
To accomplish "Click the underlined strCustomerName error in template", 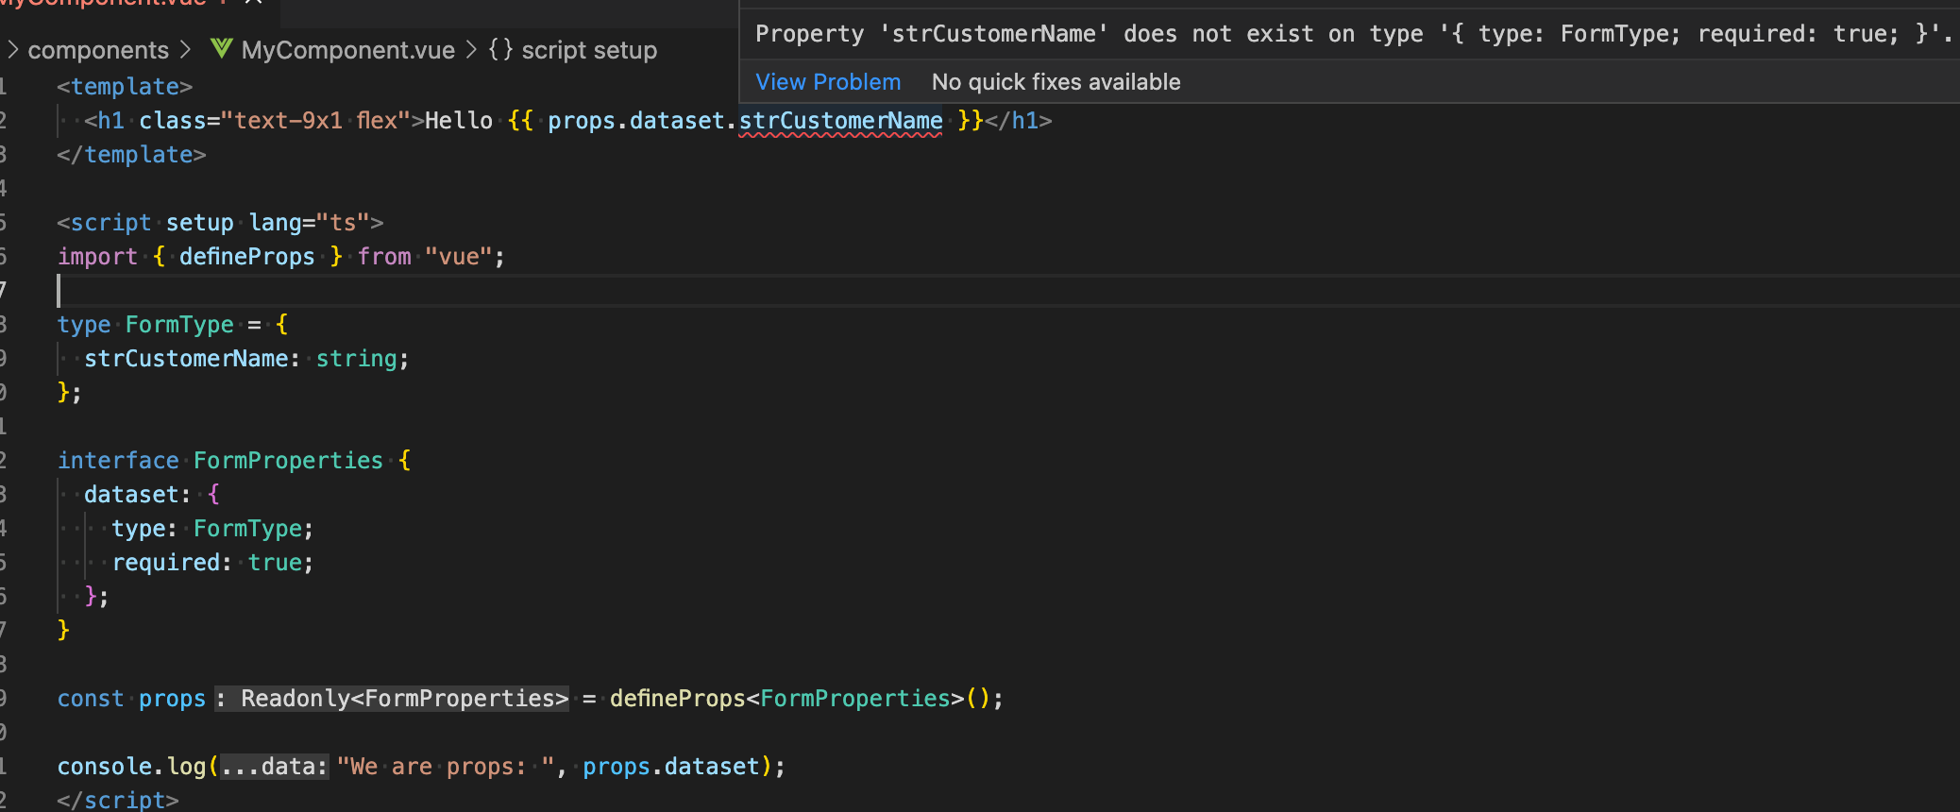I will (840, 121).
